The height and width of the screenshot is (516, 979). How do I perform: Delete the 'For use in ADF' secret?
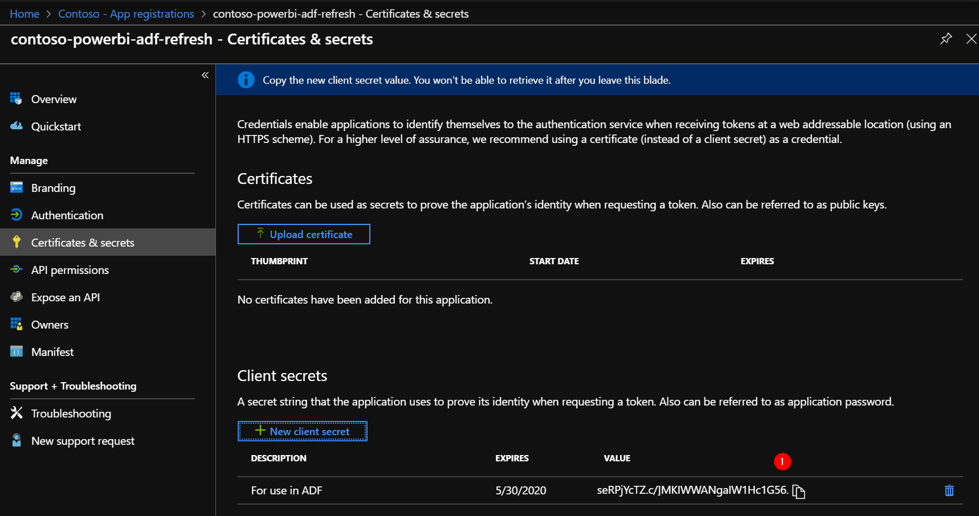coord(949,490)
